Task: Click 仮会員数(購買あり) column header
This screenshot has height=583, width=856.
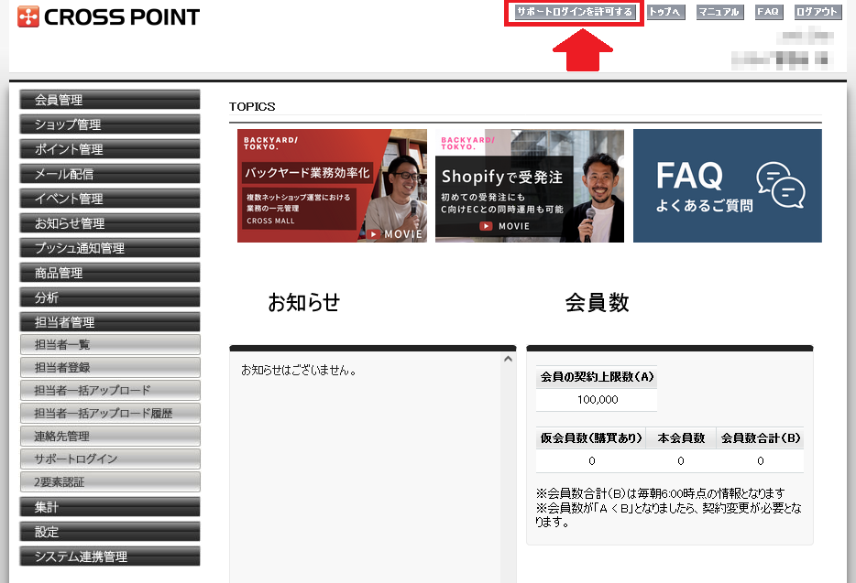Action: (x=591, y=437)
